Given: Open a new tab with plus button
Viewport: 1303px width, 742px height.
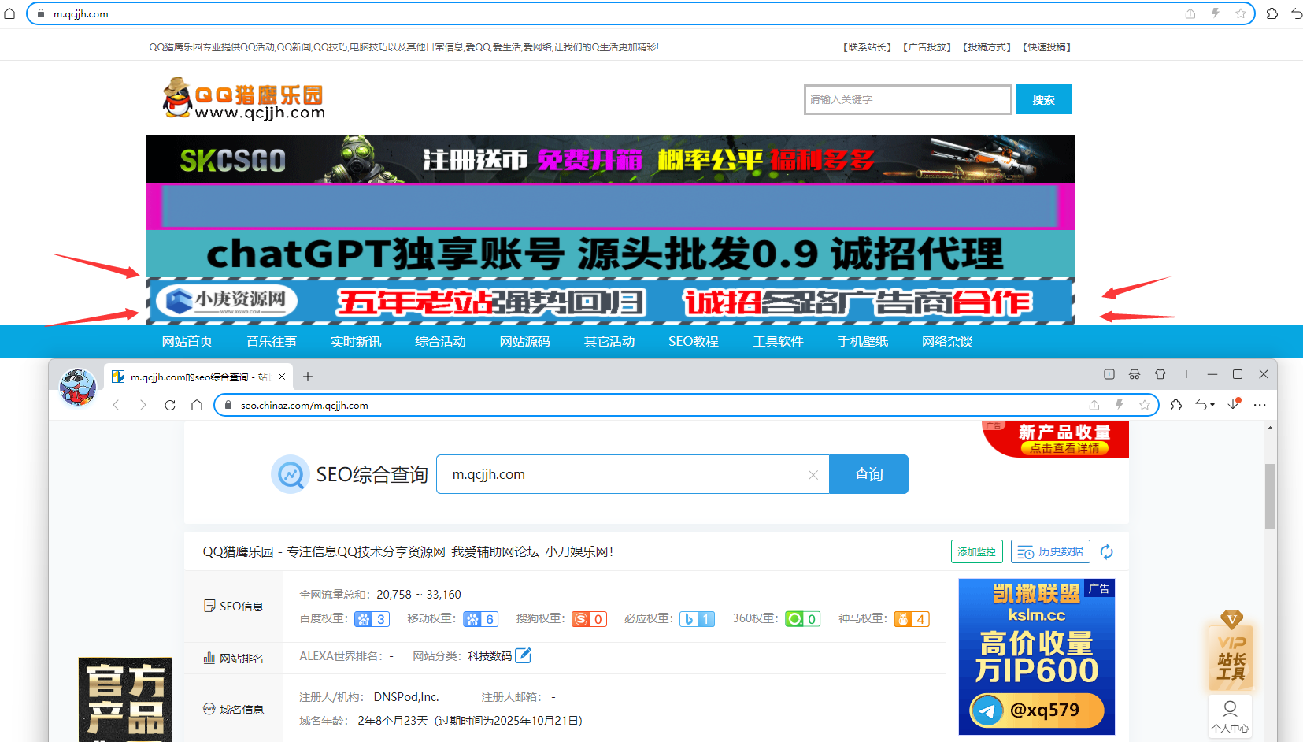Looking at the screenshot, I should (x=308, y=377).
